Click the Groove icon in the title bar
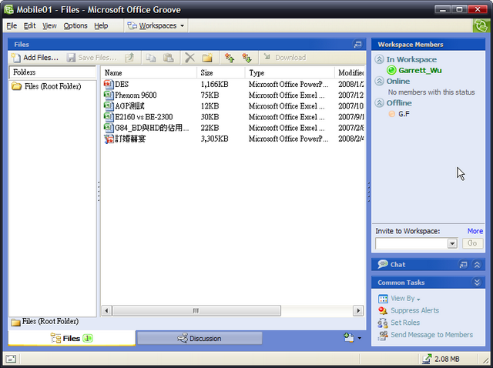Viewport: 493px width, 368px height. point(8,9)
